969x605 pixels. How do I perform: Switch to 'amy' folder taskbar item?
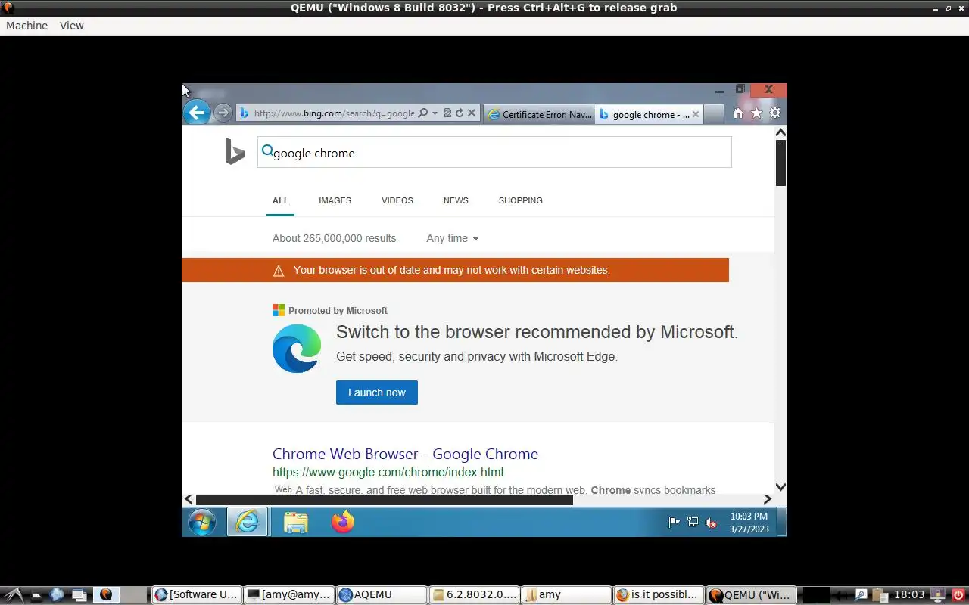coord(566,595)
